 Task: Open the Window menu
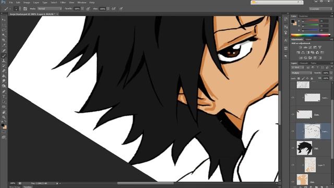82,3
